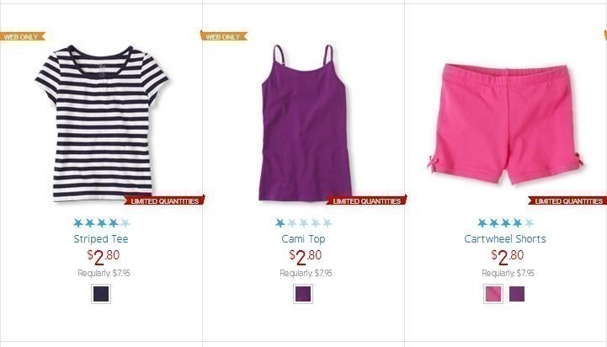
Task: Click the Web Only badge on Striped Tee
Action: coord(23,36)
